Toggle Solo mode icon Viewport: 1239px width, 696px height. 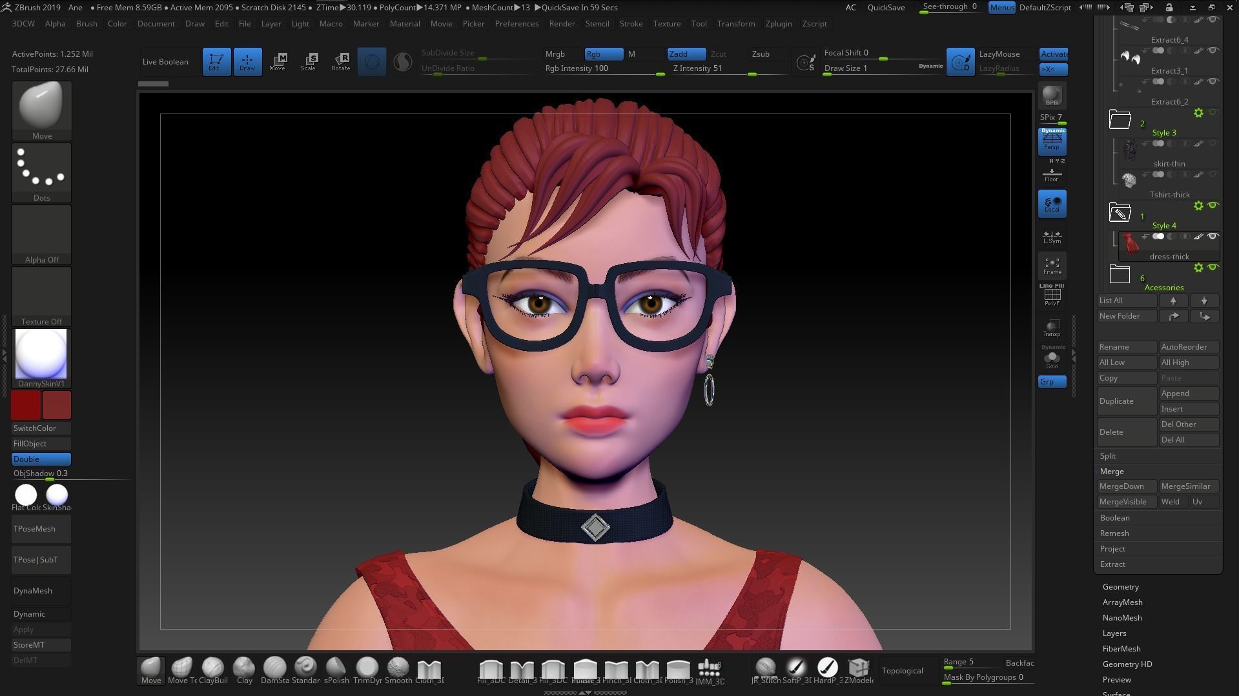[1052, 357]
